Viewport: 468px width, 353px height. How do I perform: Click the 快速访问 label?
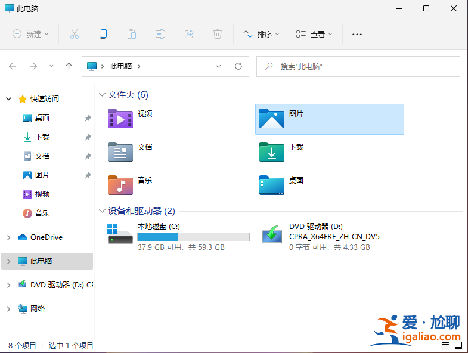tap(45, 98)
